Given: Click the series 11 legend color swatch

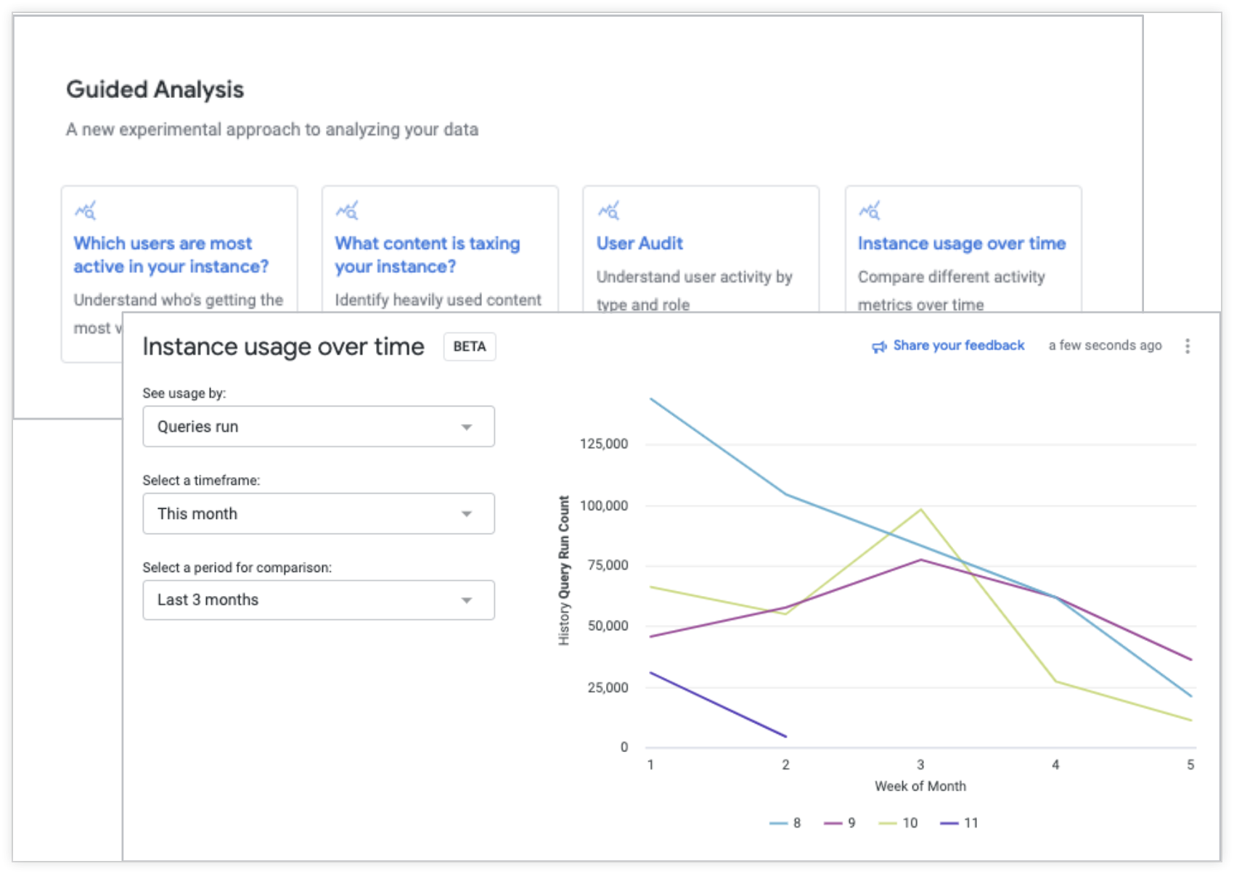Looking at the screenshot, I should coord(949,823).
